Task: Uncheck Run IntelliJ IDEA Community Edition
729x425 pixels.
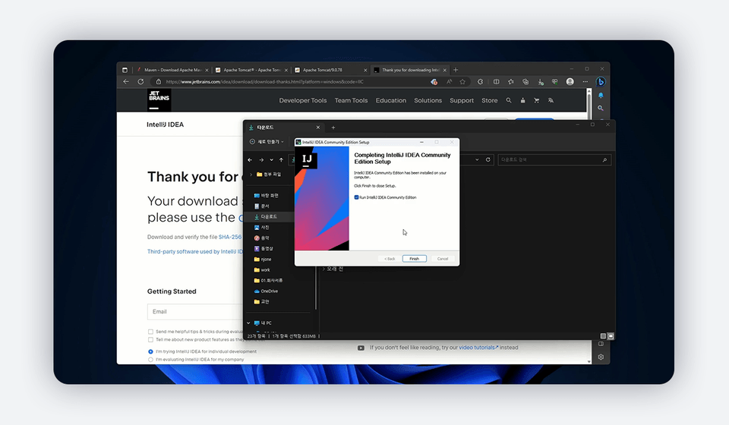Action: (x=357, y=197)
